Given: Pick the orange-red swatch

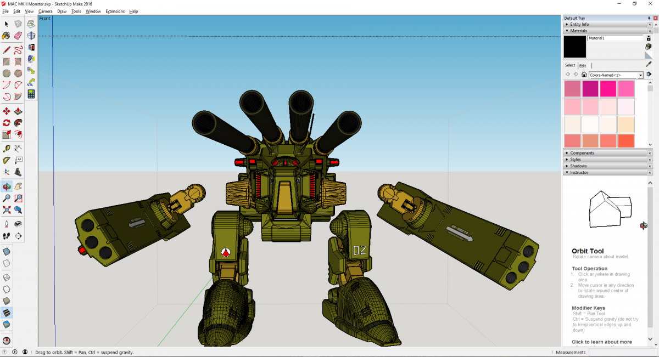Looking at the screenshot, I should coord(626,141).
